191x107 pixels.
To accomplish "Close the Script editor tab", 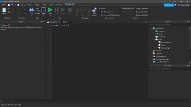I will pyautogui.click(x=69, y=22).
